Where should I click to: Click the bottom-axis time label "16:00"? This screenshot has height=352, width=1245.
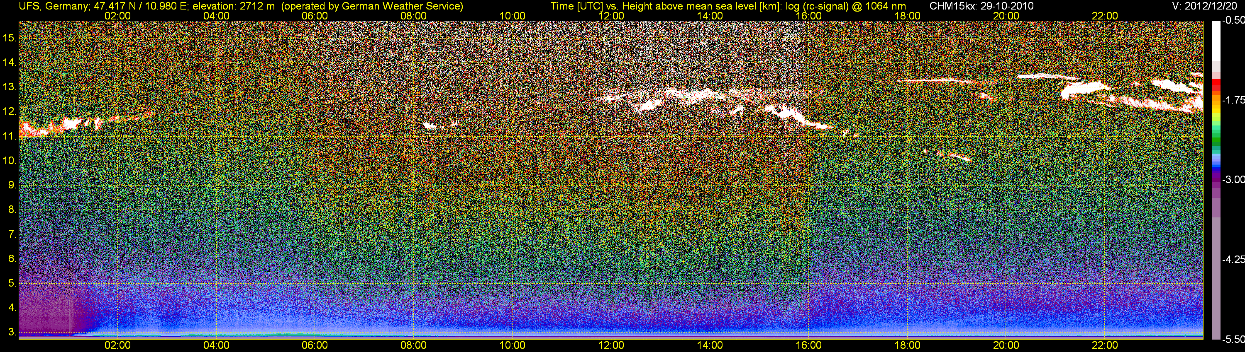[808, 345]
